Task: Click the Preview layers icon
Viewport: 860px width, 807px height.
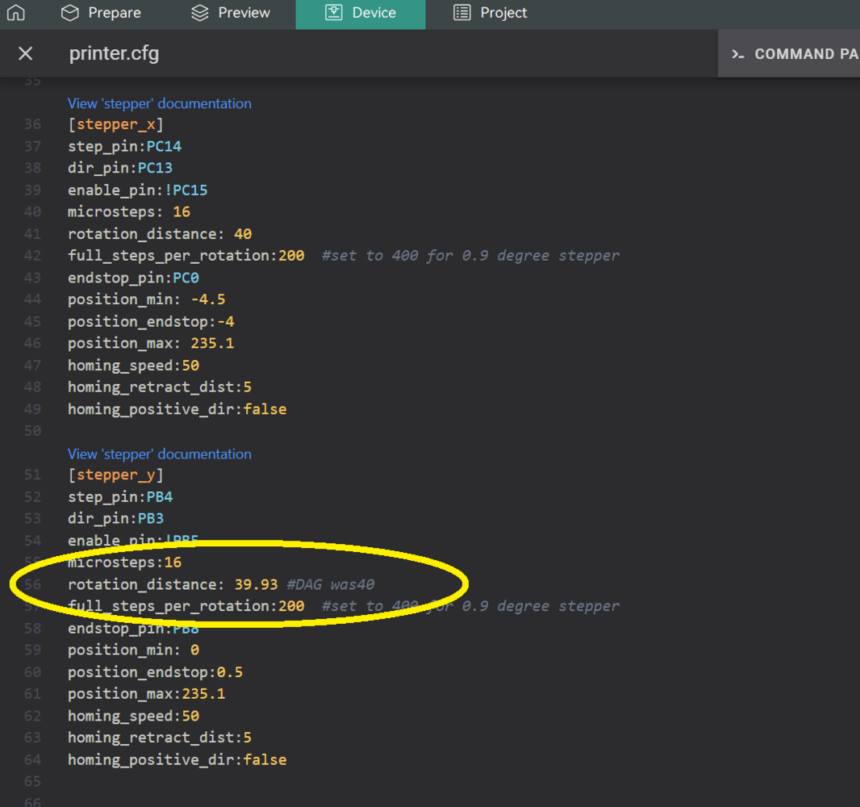Action: point(200,13)
